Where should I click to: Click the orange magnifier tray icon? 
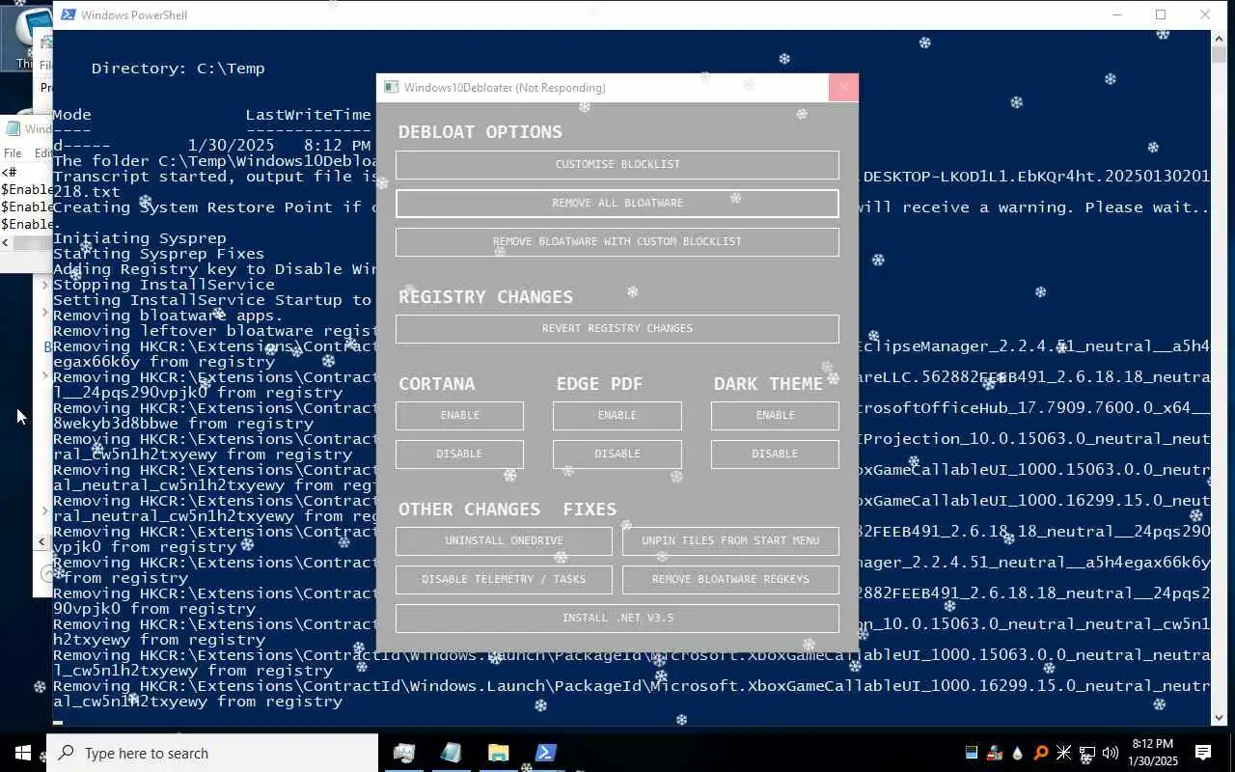[1040, 753]
